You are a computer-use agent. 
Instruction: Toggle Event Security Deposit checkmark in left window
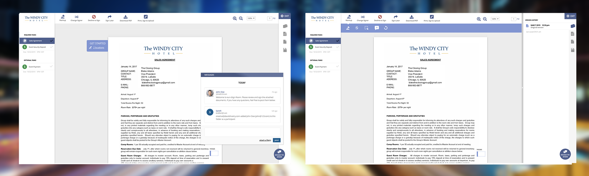pyautogui.click(x=52, y=47)
